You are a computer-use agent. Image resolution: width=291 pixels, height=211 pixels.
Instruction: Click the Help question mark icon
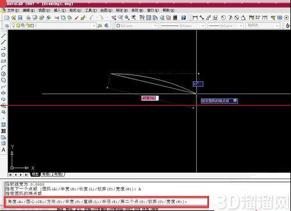click(x=184, y=18)
